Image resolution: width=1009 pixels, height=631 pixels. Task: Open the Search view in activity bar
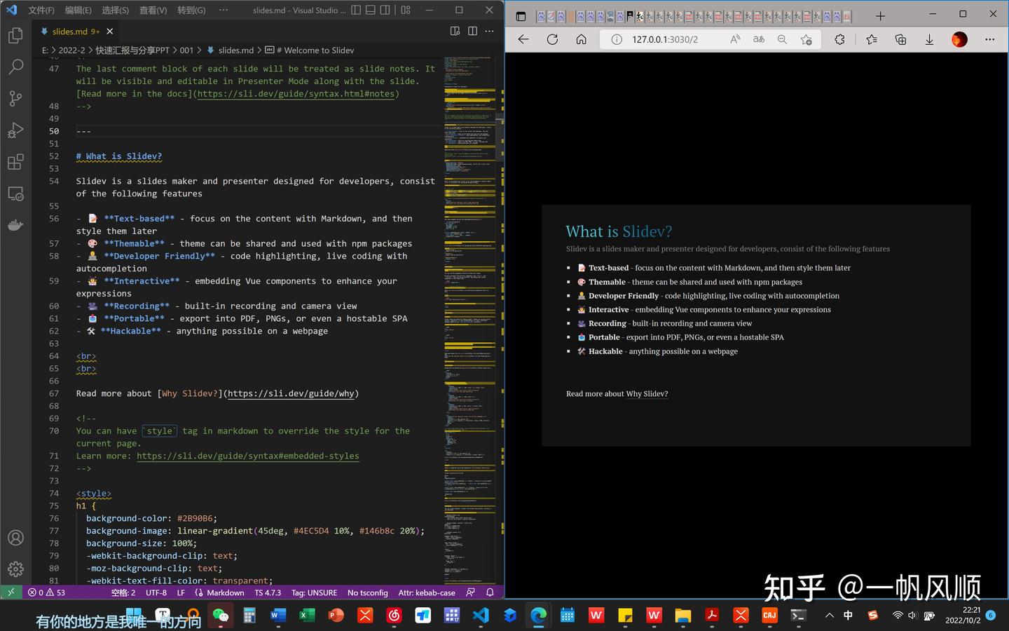point(15,67)
